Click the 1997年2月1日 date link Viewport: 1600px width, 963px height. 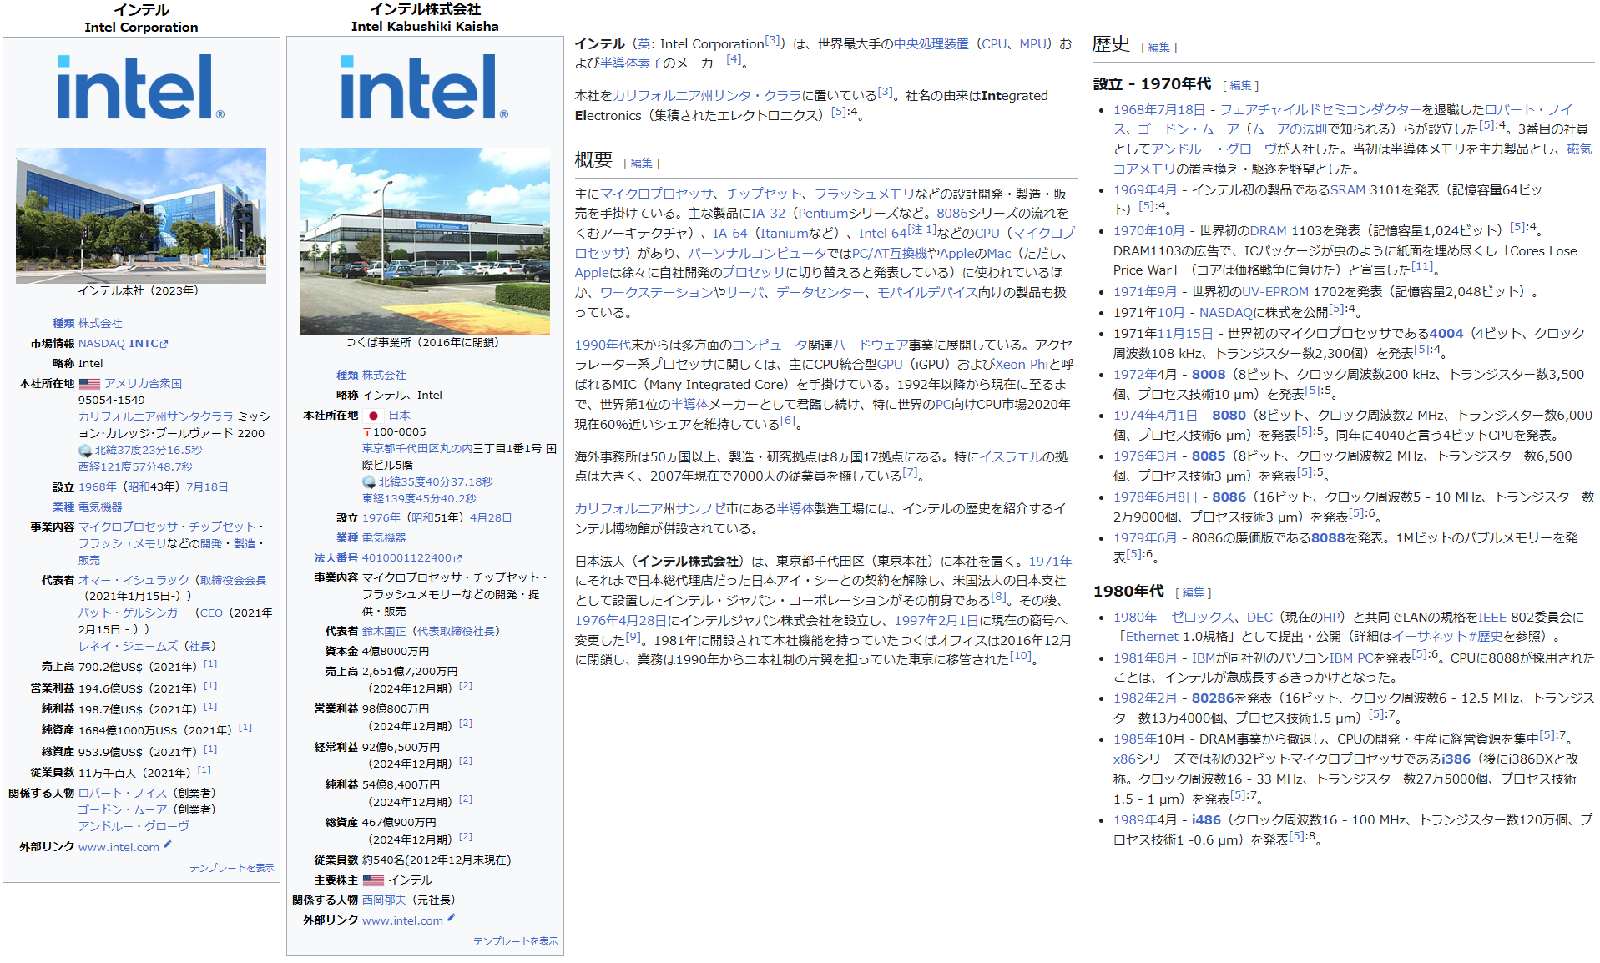click(936, 621)
